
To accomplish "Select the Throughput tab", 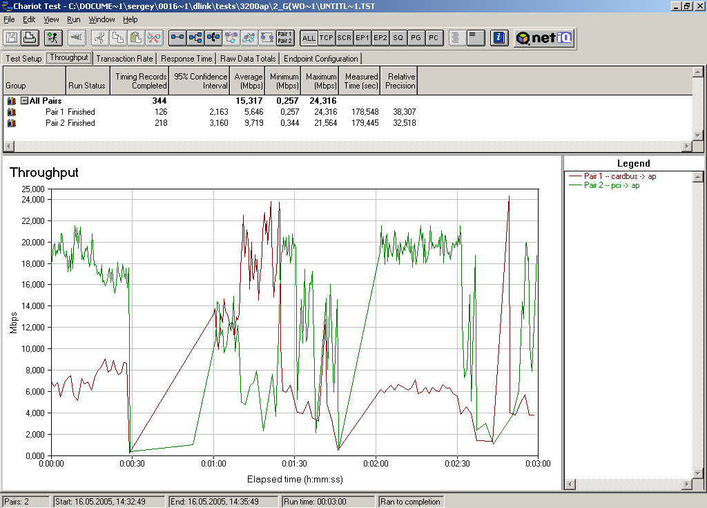I will coord(69,58).
